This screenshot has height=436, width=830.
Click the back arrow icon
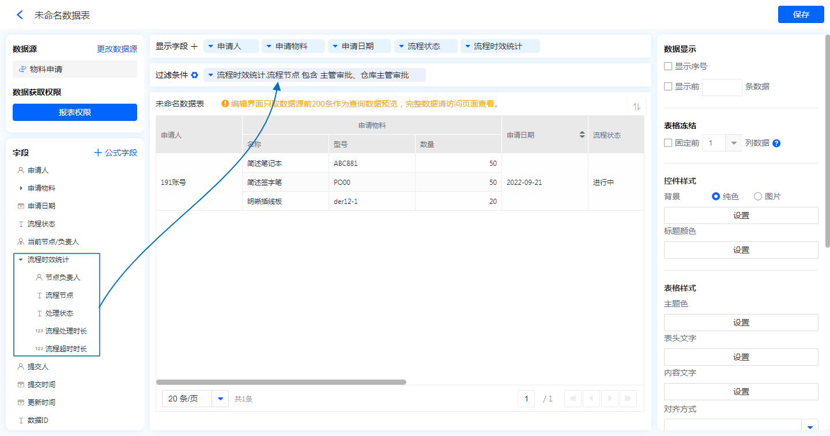point(20,15)
